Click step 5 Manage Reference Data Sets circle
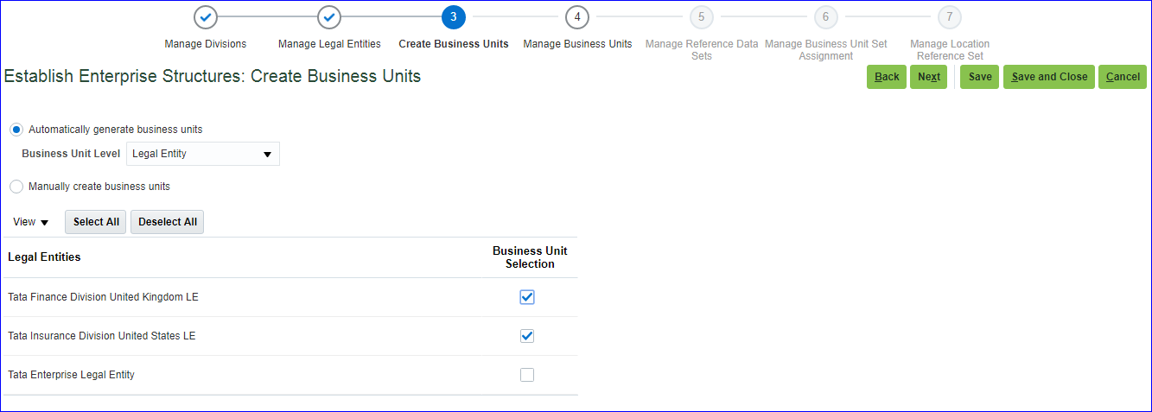This screenshot has width=1152, height=412. point(702,17)
